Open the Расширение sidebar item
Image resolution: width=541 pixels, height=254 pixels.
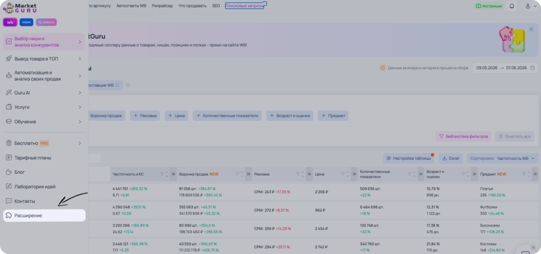tap(44, 215)
